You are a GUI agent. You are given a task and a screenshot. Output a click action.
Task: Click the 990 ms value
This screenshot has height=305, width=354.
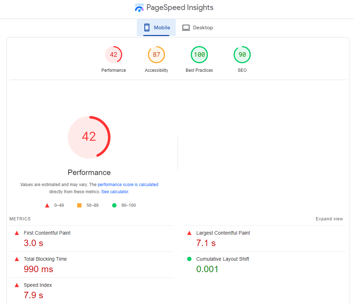(38, 269)
